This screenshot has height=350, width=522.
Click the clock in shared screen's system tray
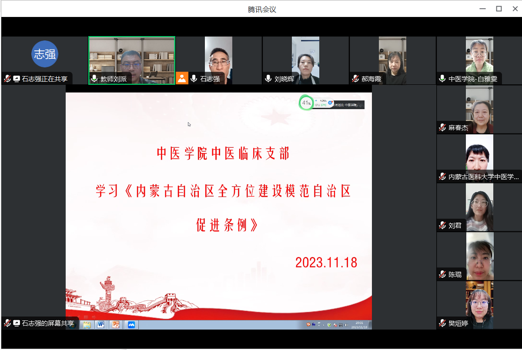click(360, 324)
